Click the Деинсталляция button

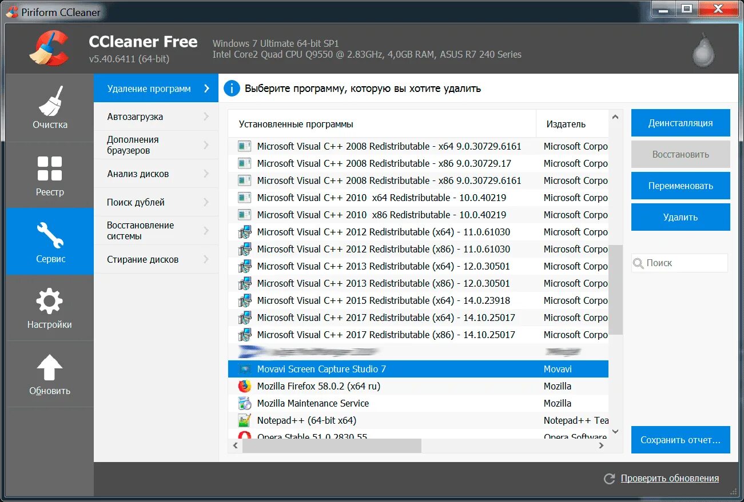point(681,123)
